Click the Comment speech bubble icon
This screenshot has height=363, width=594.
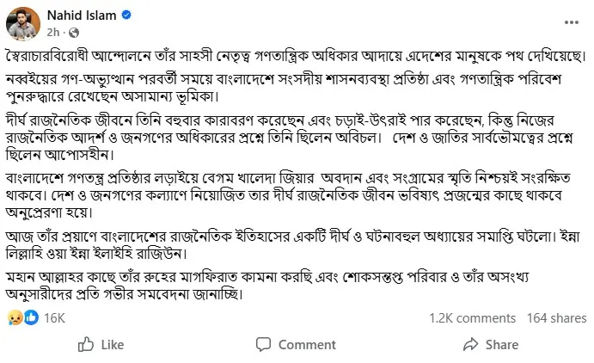pos(262,344)
